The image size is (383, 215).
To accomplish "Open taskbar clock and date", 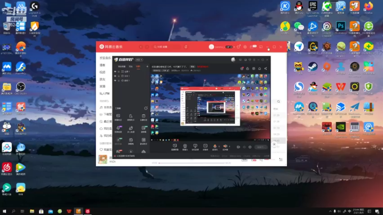I will (x=359, y=211).
